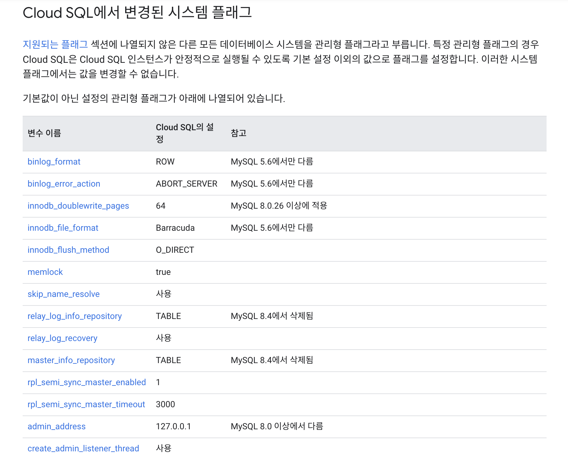
Task: Open the innodb_flush_method link
Action: point(68,250)
